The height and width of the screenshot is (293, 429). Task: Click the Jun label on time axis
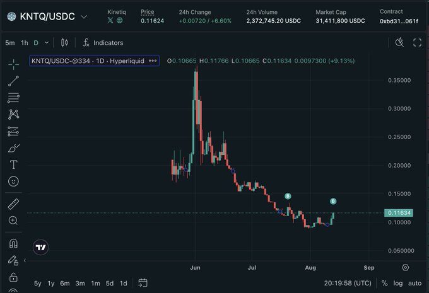195,268
